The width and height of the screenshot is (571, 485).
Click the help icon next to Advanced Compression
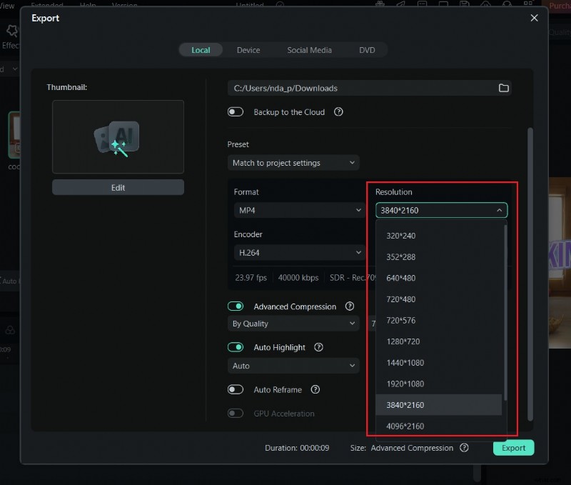[x=349, y=306]
